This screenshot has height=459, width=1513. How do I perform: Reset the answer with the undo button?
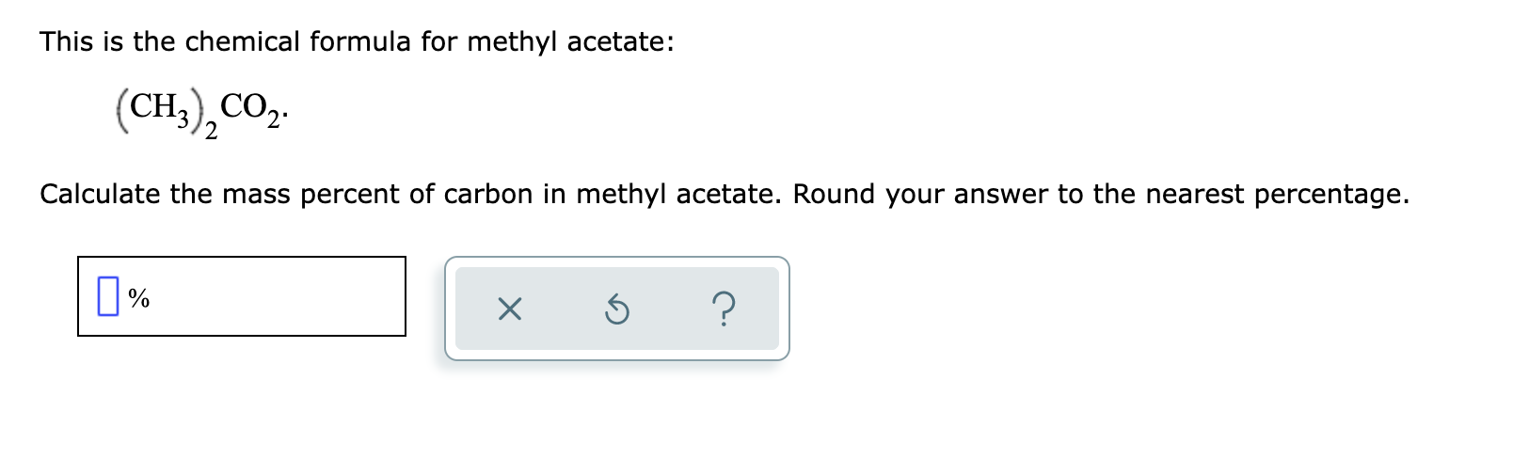[615, 309]
